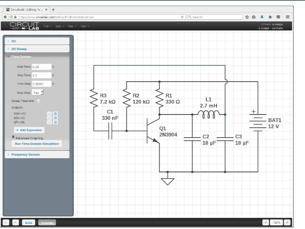The height and width of the screenshot is (229, 305).
Task: Select the crosshair tool at bottom left
Action: click(x=6, y=222)
